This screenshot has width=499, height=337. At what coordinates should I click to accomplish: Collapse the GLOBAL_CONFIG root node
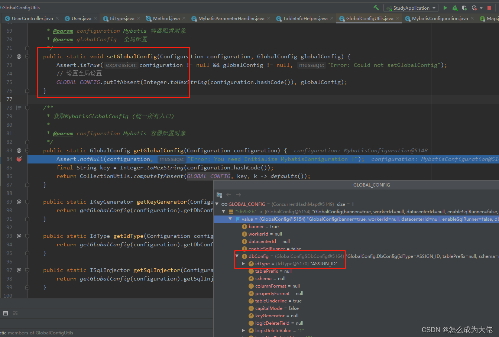217,204
